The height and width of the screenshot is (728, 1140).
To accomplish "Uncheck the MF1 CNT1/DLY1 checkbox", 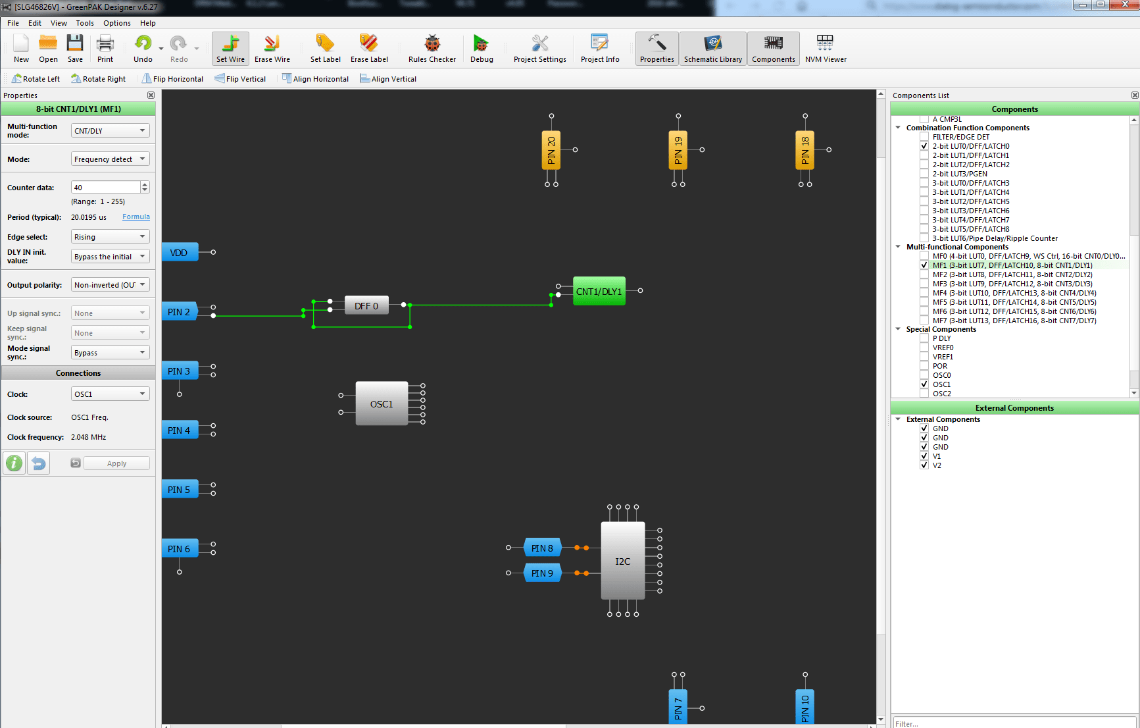I will point(924,265).
